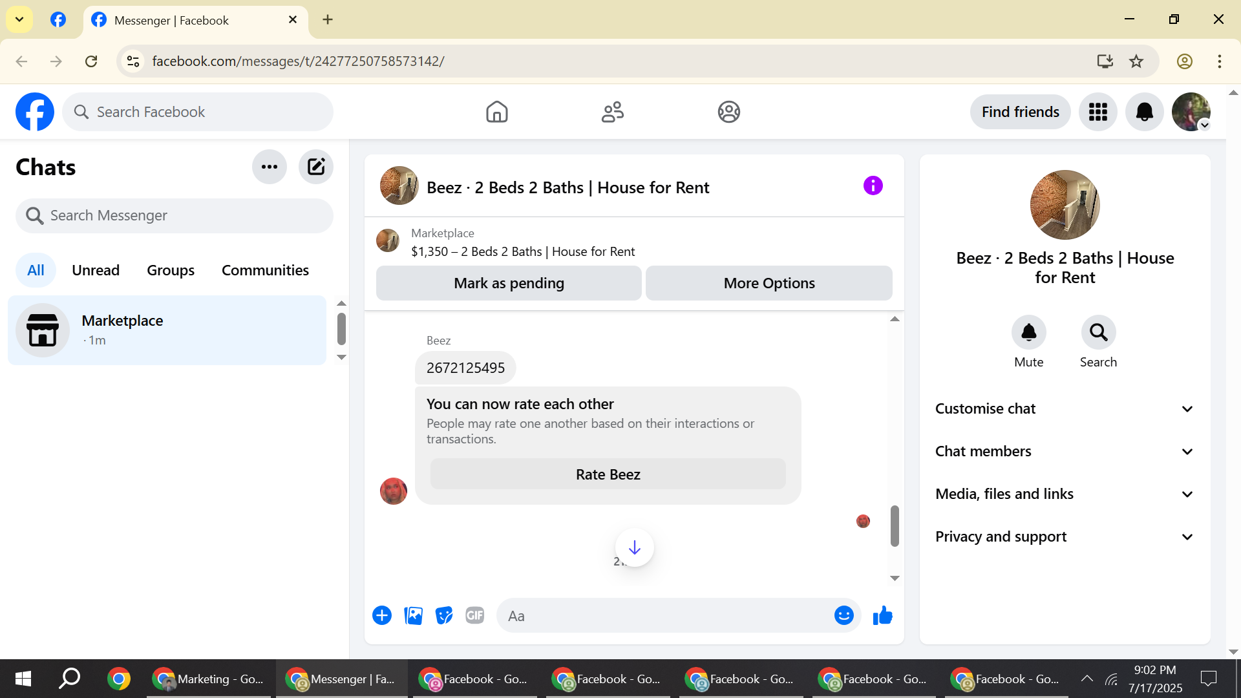Focus the Search Facebook field

pos(198,112)
